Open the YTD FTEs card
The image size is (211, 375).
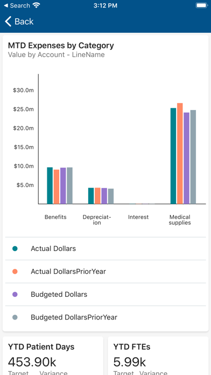pyautogui.click(x=158, y=356)
